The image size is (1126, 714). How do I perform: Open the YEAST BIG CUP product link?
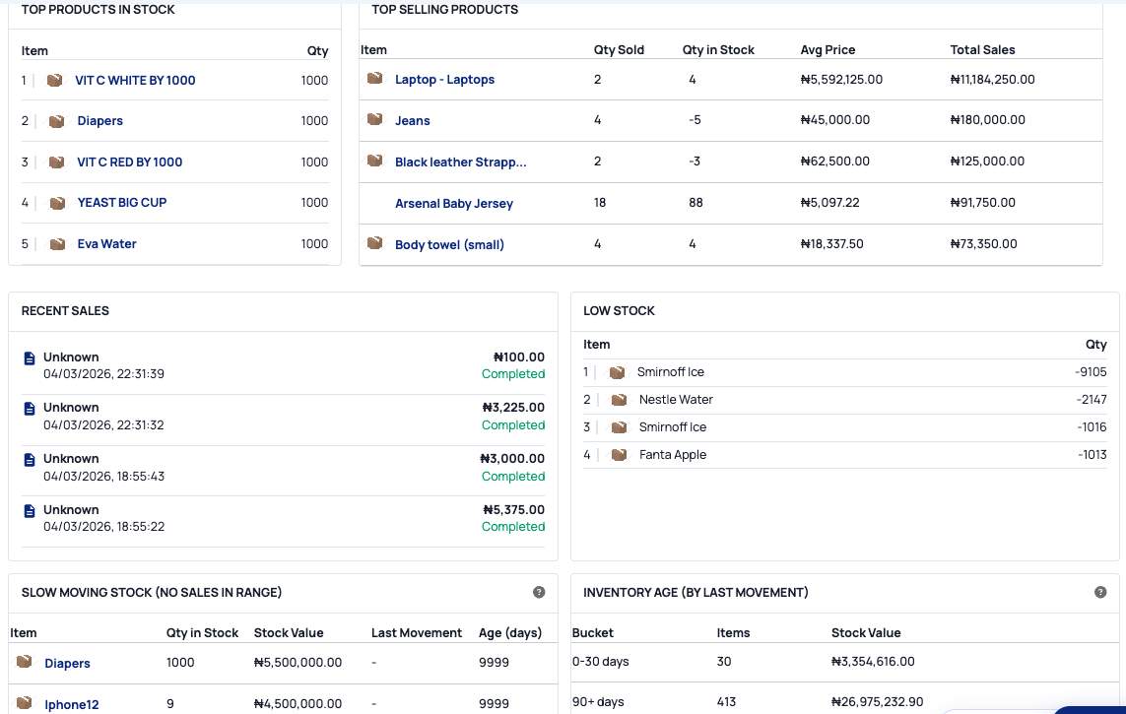click(x=121, y=202)
